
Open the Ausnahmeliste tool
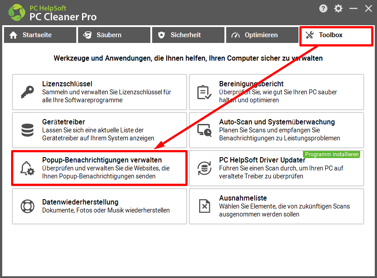[x=276, y=206]
